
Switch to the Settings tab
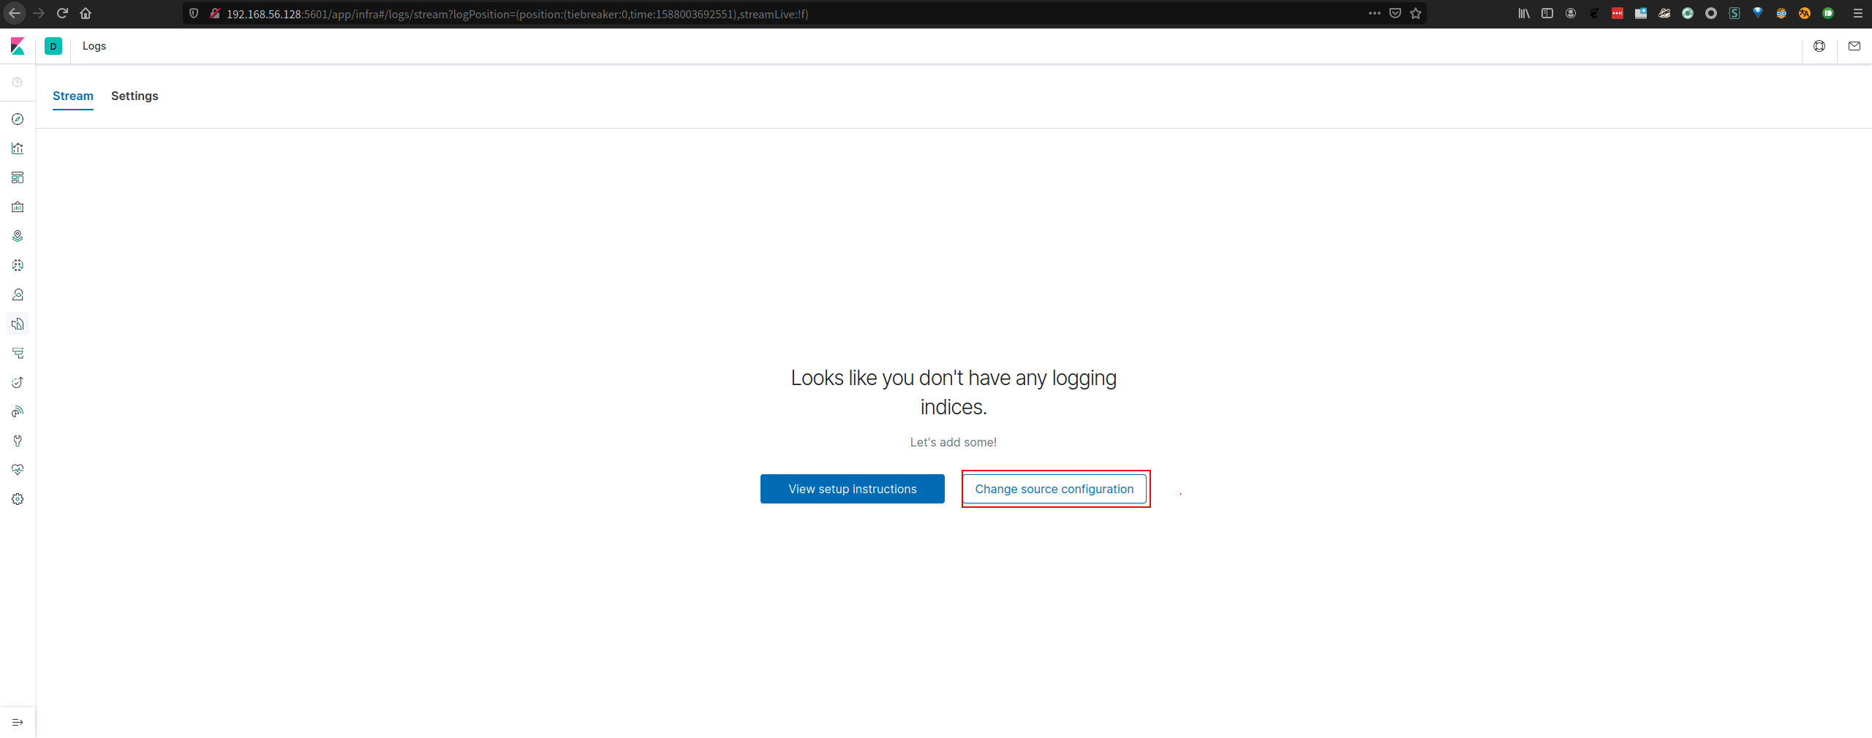coord(135,96)
